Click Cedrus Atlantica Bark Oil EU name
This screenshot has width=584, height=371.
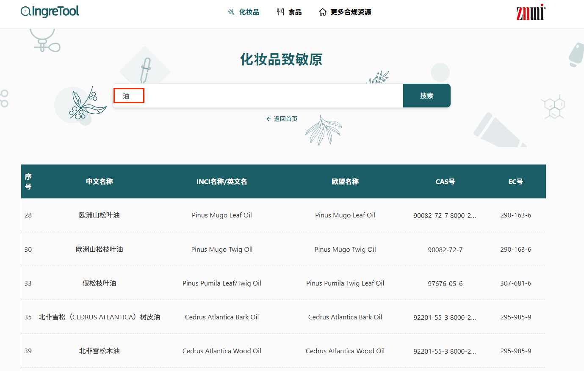pyautogui.click(x=345, y=317)
